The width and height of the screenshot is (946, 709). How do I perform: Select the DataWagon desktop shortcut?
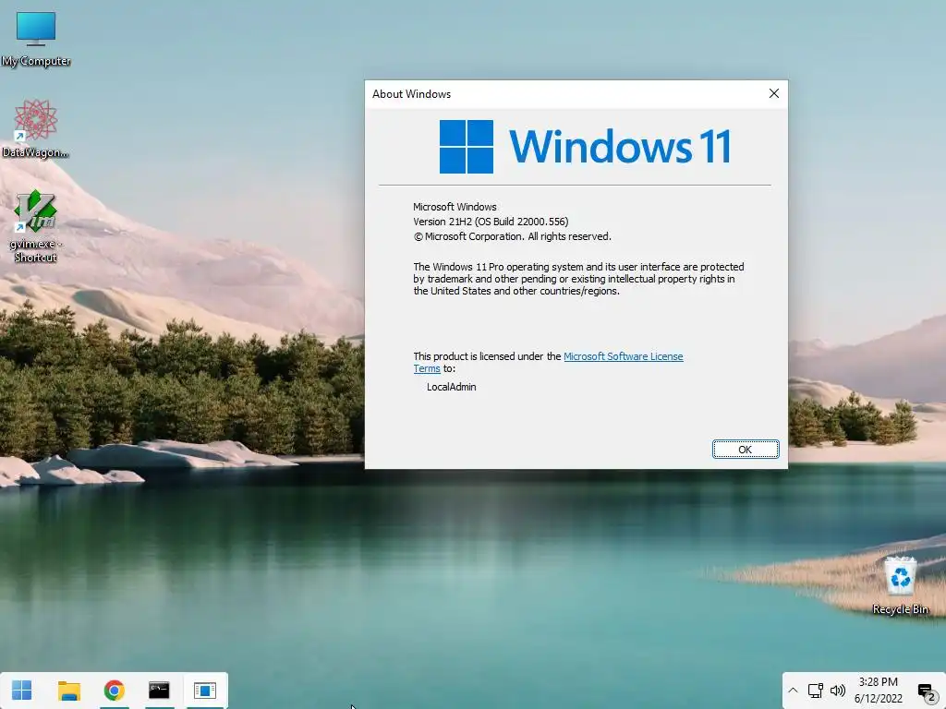point(35,129)
